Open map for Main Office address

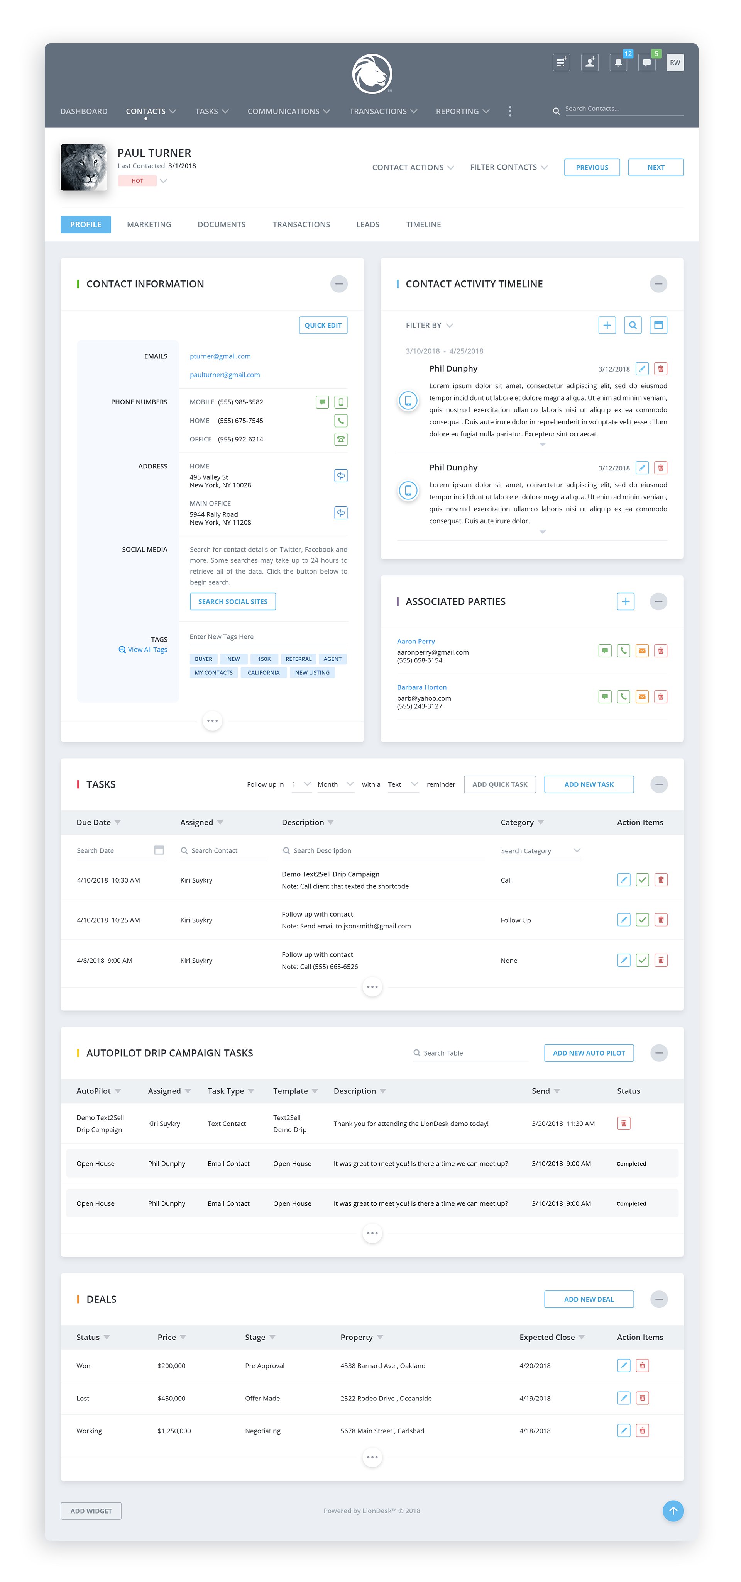point(340,513)
